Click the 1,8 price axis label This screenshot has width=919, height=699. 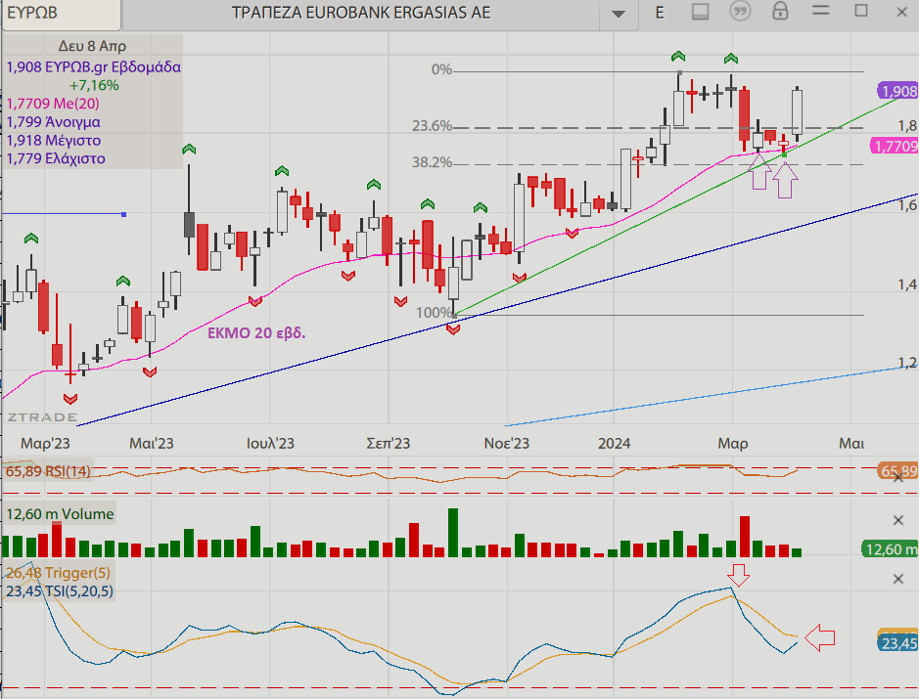[x=907, y=125]
